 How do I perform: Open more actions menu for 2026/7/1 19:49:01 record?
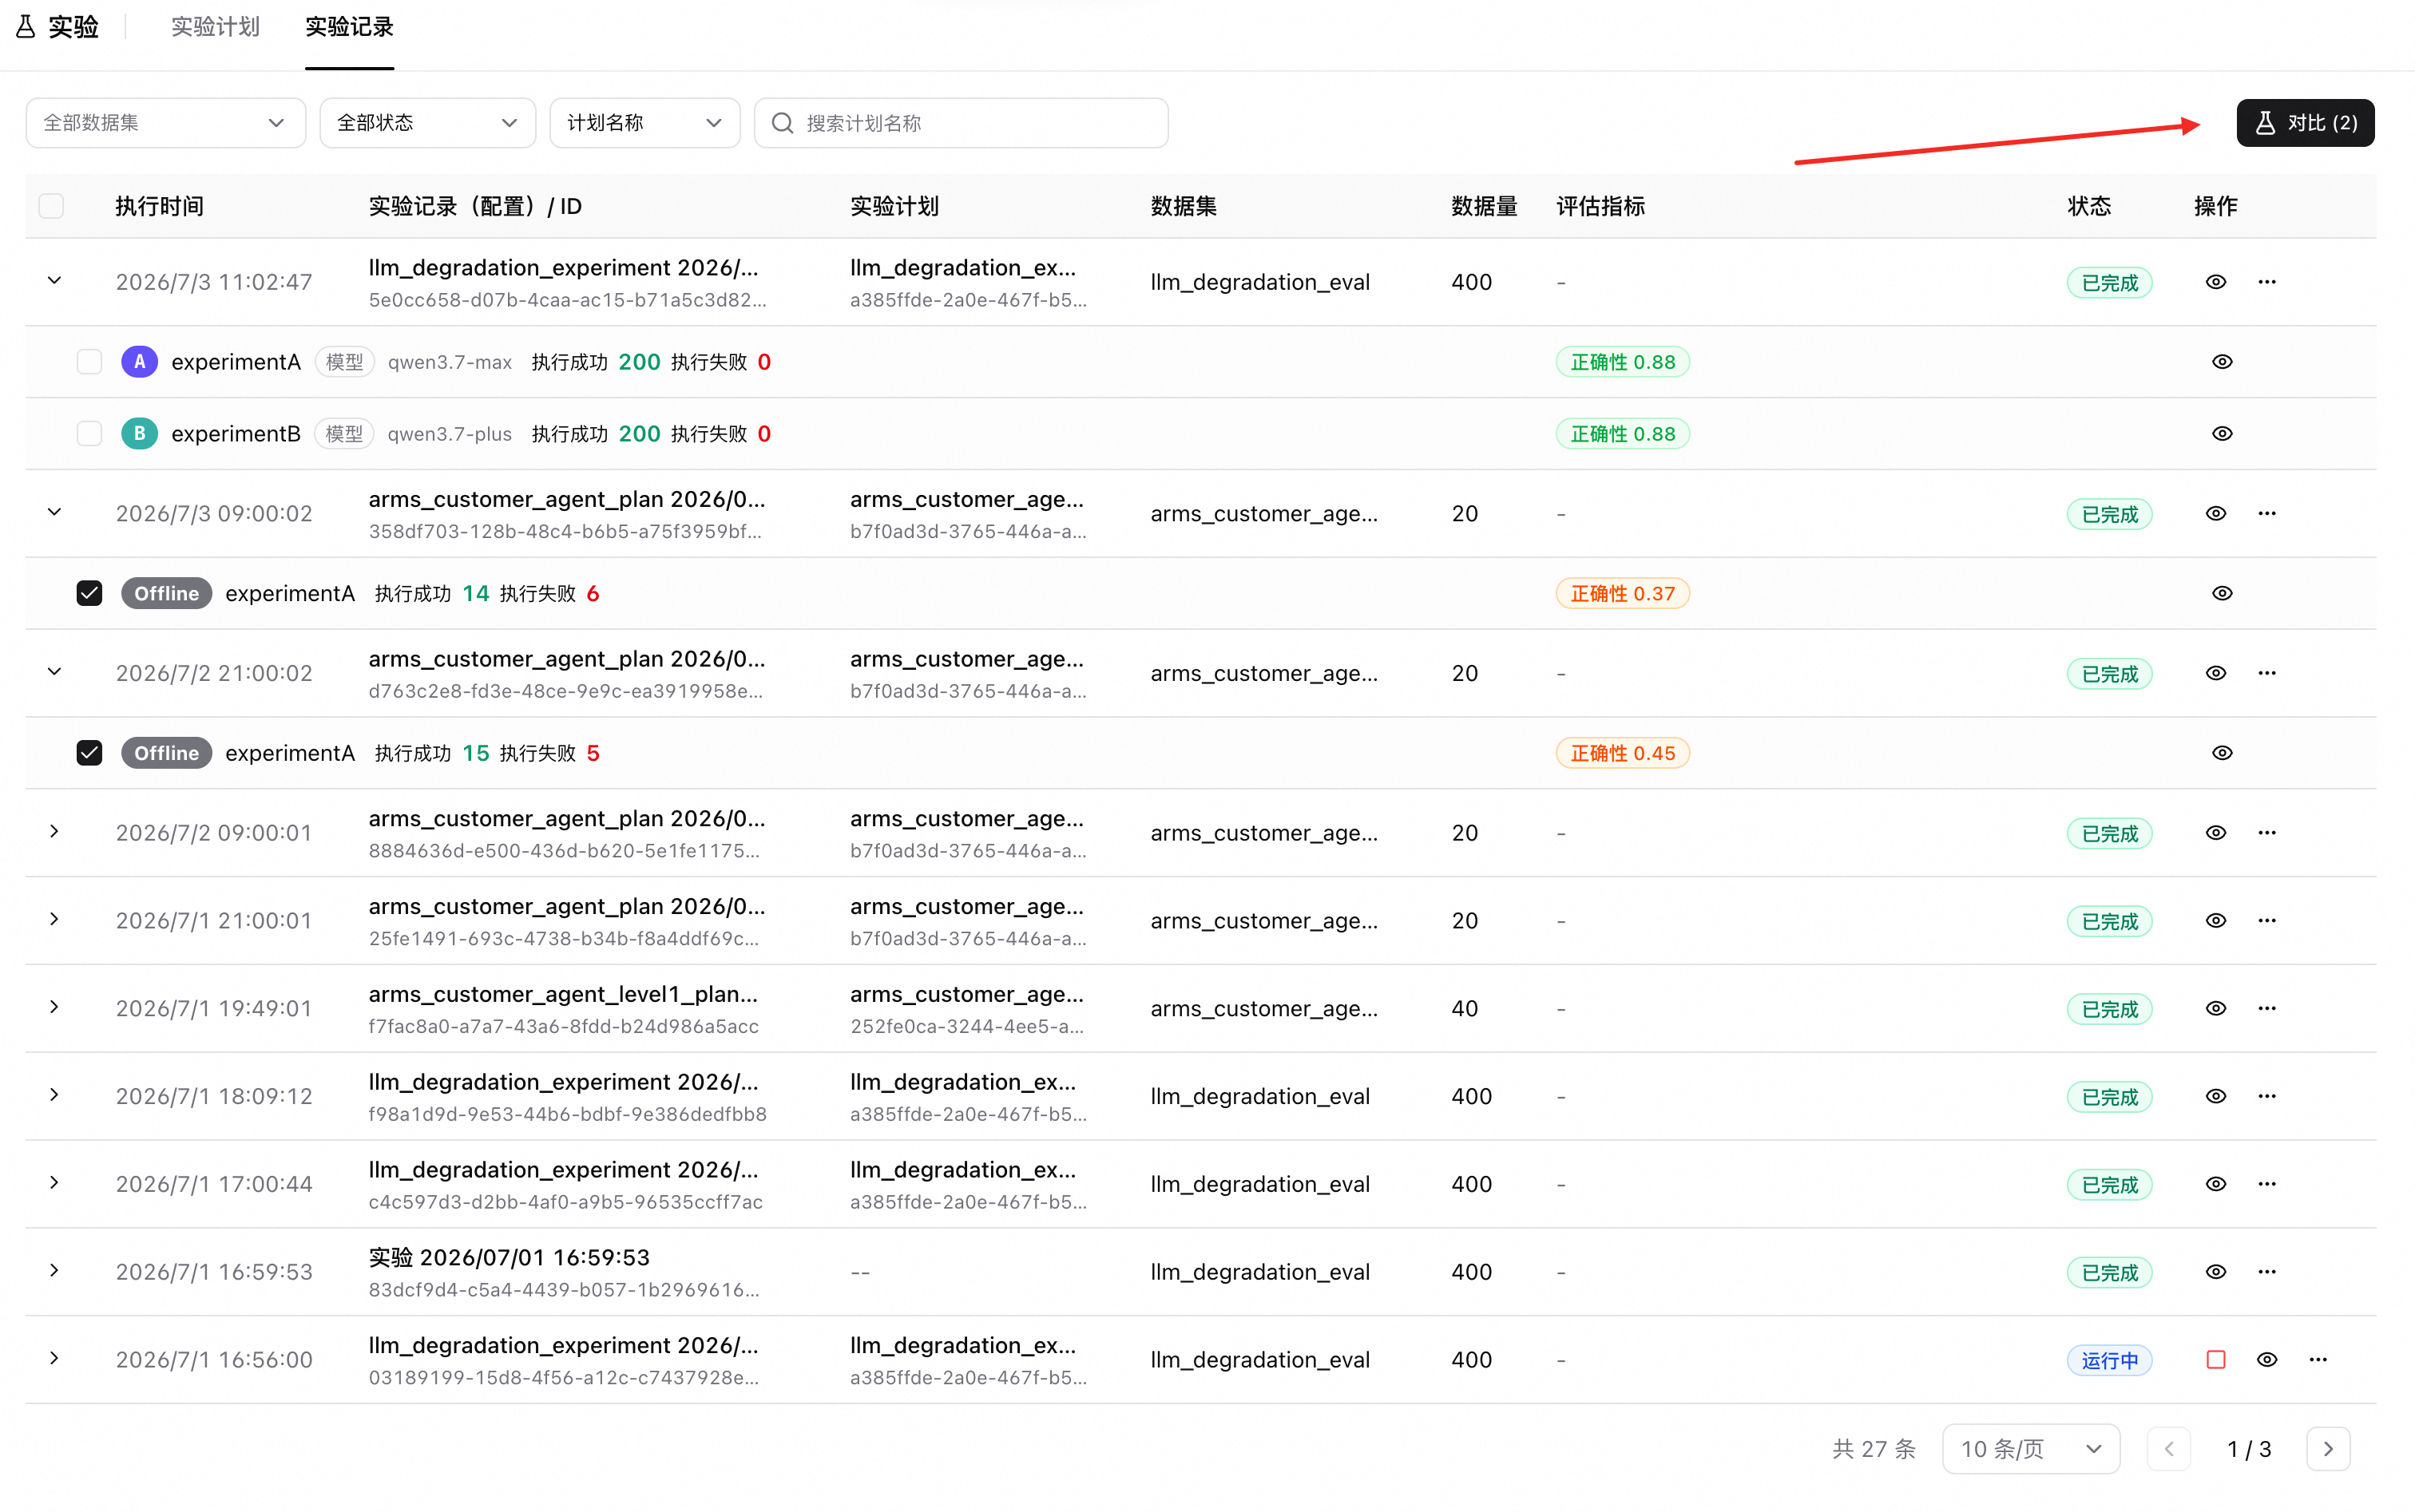[x=2266, y=1008]
